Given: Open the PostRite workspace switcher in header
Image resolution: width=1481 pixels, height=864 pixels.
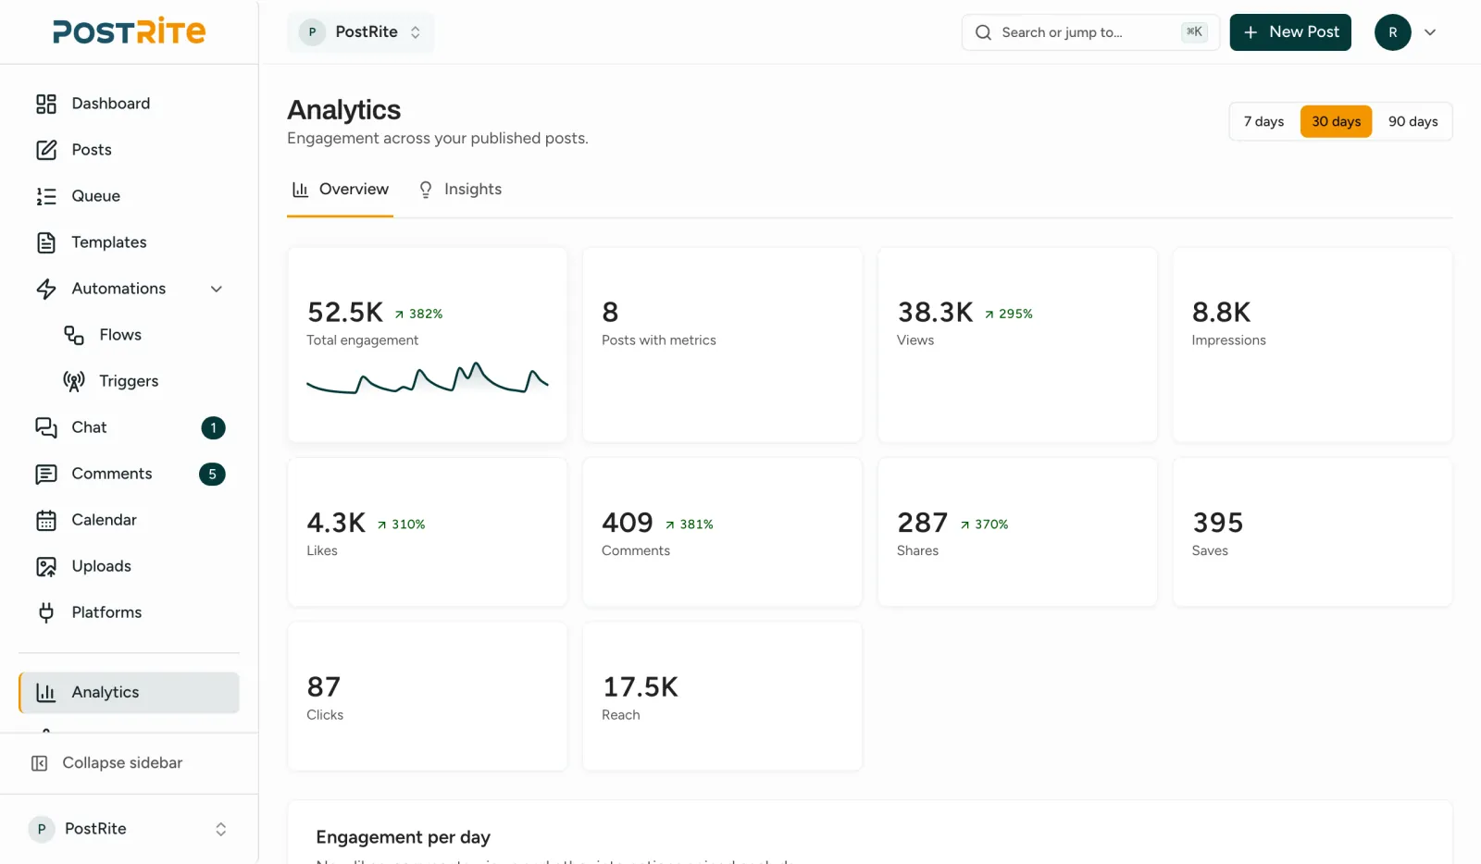Looking at the screenshot, I should pyautogui.click(x=360, y=32).
